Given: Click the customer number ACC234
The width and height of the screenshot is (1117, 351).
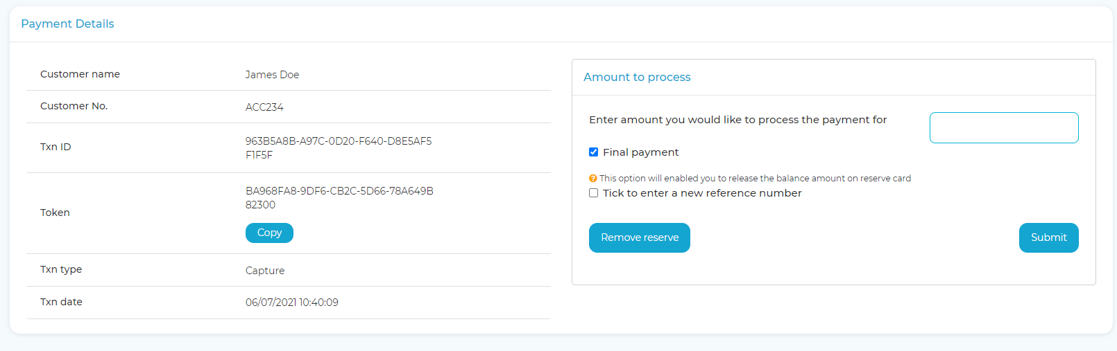Looking at the screenshot, I should [264, 107].
